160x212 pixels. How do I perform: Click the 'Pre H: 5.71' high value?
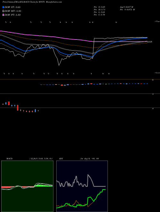(x=100, y=10)
